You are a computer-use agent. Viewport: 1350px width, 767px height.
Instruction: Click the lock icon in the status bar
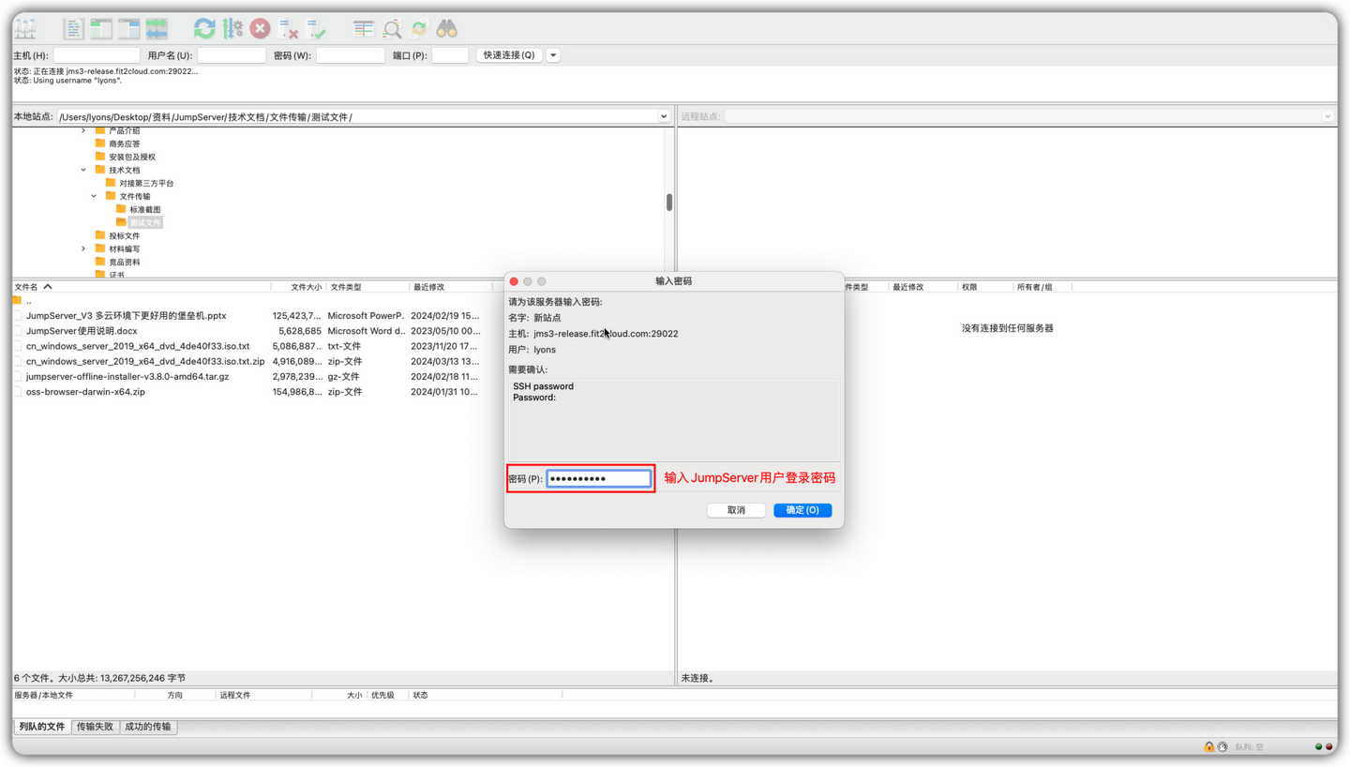click(x=1209, y=746)
